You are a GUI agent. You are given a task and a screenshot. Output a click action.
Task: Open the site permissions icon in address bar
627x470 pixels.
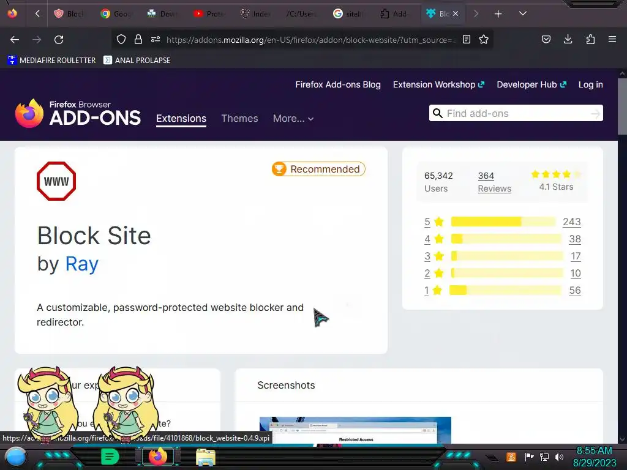point(156,39)
